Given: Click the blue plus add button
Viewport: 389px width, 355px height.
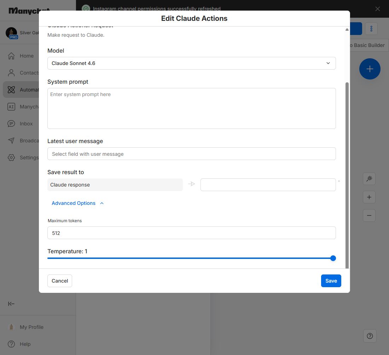Looking at the screenshot, I should tap(370, 69).
